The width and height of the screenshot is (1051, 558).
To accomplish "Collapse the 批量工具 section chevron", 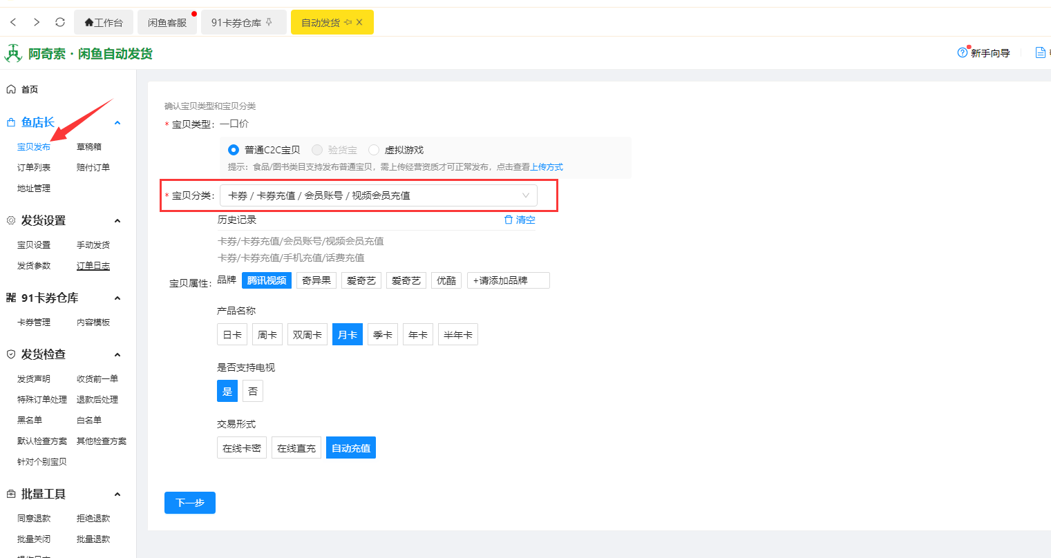I will 117,494.
